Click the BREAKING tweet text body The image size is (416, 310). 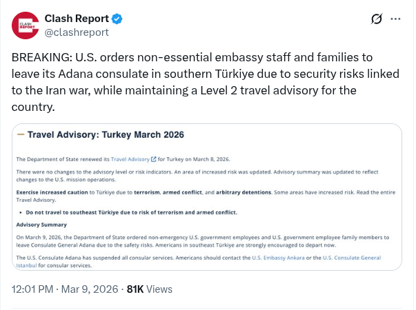click(200, 82)
